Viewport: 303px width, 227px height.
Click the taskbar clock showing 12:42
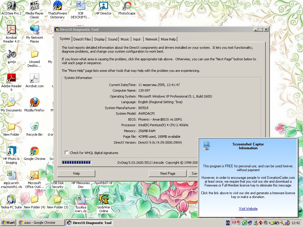pyautogui.click(x=296, y=223)
